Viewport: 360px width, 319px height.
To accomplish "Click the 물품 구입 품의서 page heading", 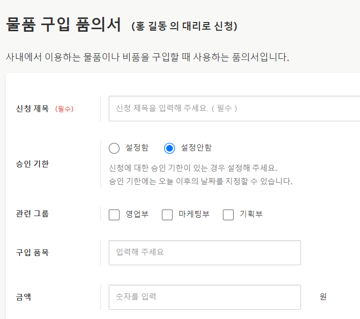I will point(64,25).
